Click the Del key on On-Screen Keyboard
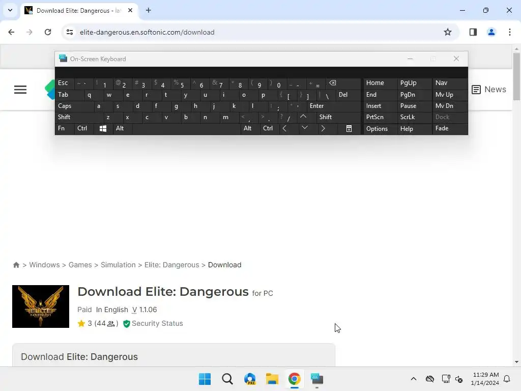 tap(348, 95)
